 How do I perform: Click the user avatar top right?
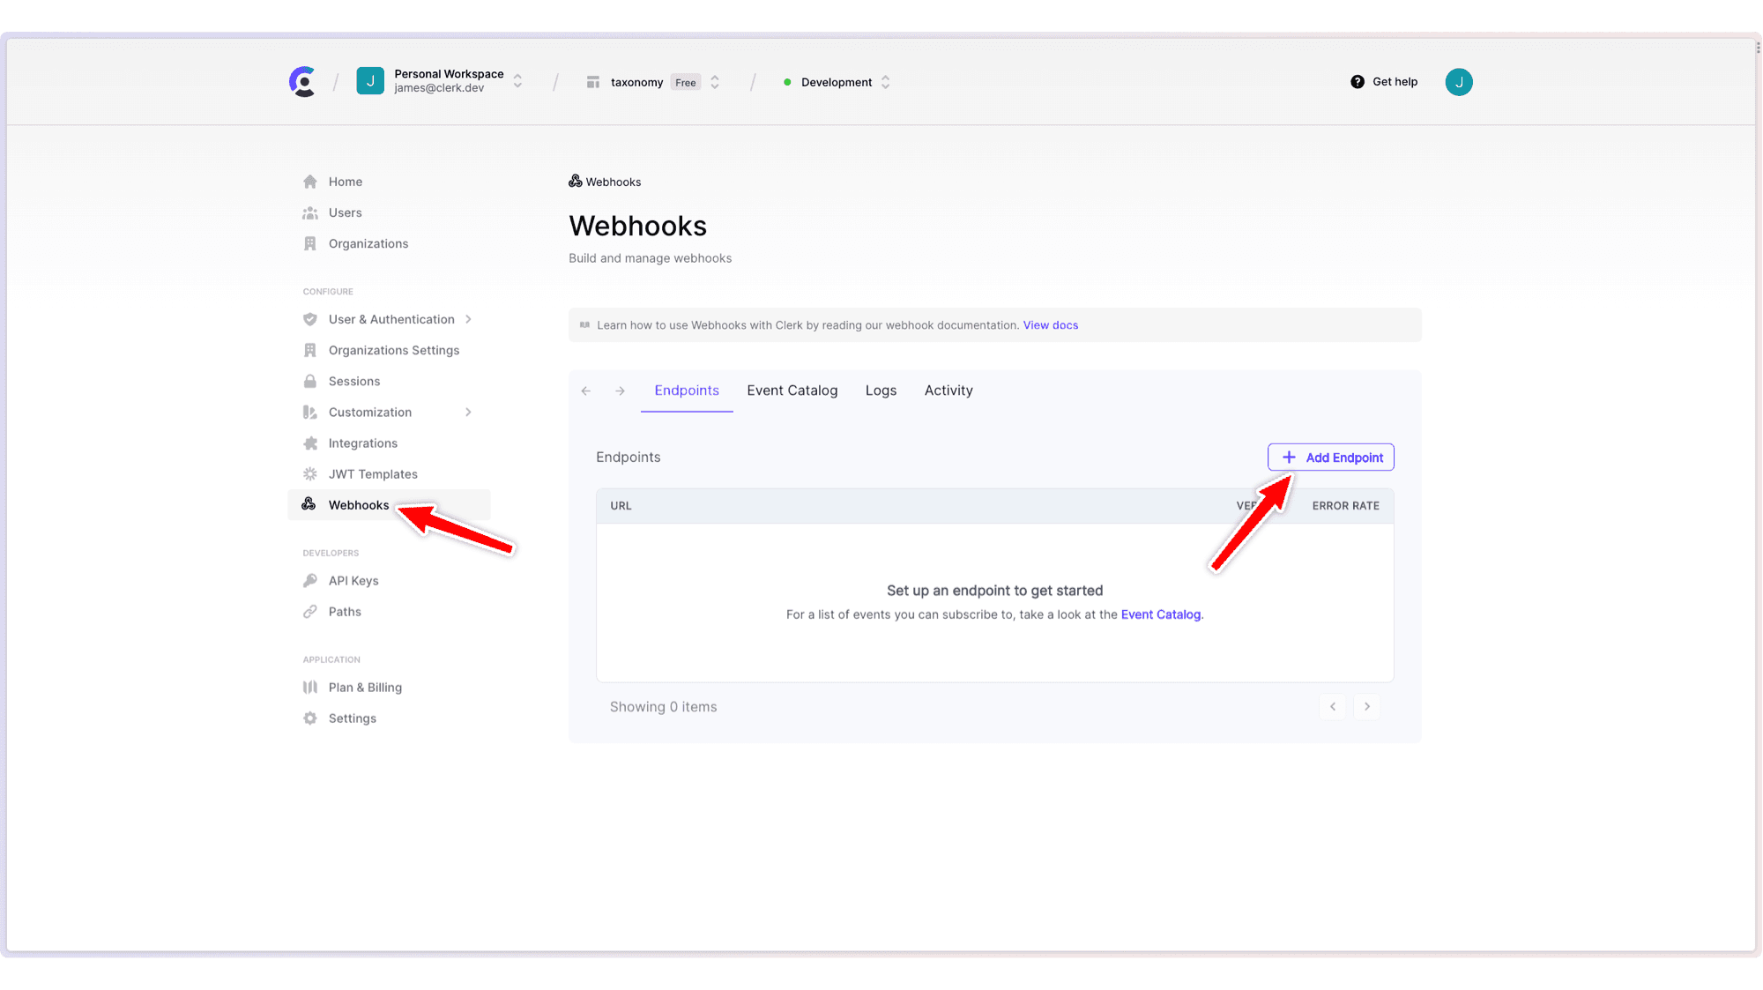(1459, 81)
